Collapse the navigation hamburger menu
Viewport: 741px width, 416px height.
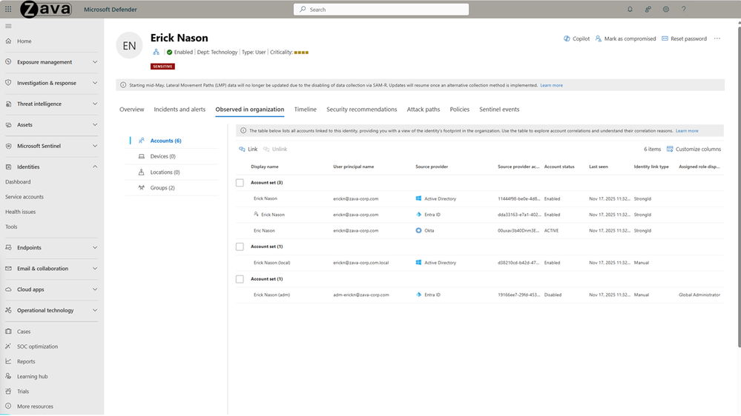8,26
